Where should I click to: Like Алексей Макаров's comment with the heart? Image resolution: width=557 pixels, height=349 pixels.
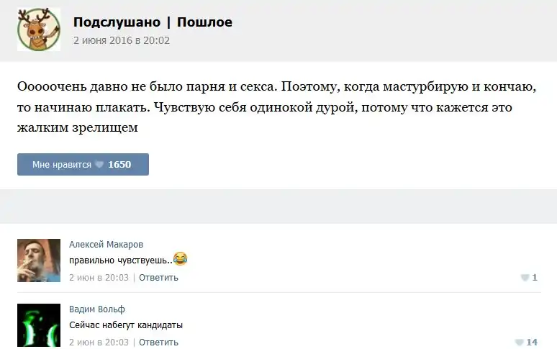pos(525,278)
